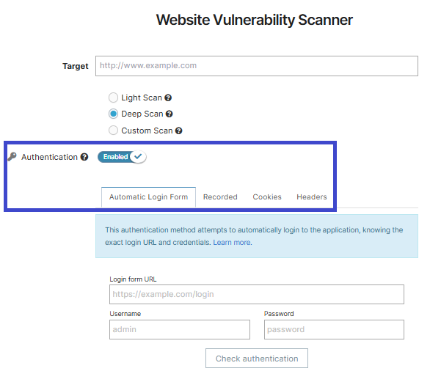Screen dimensions: 430x371
Task: Open the Recorded authentication tab
Action: coord(220,197)
